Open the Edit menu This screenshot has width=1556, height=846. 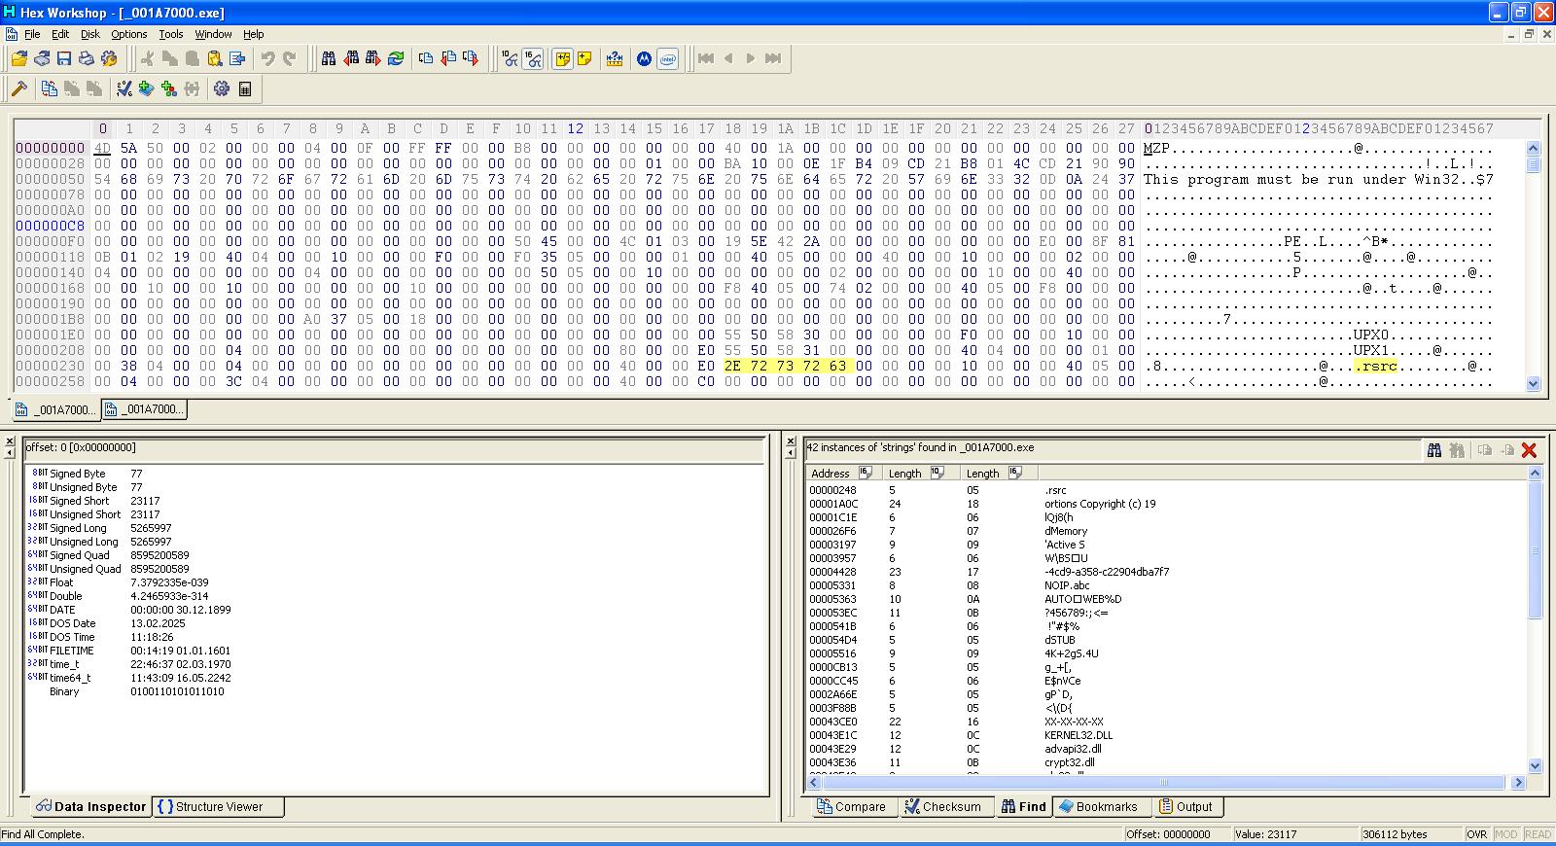click(x=60, y=34)
